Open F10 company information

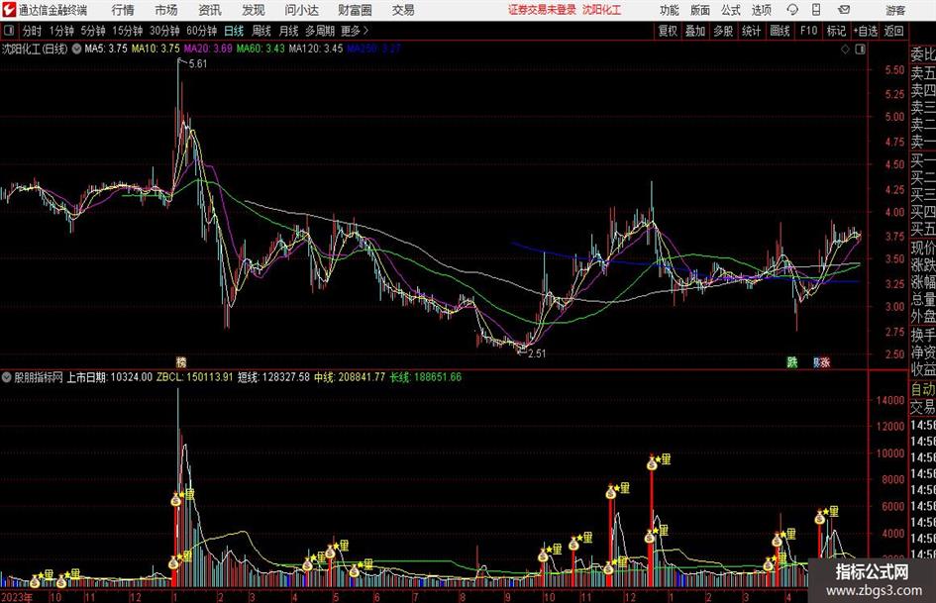pyautogui.click(x=808, y=31)
